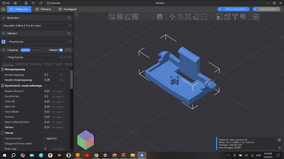
Task: Click the save process preset icon
Action: 61,57
